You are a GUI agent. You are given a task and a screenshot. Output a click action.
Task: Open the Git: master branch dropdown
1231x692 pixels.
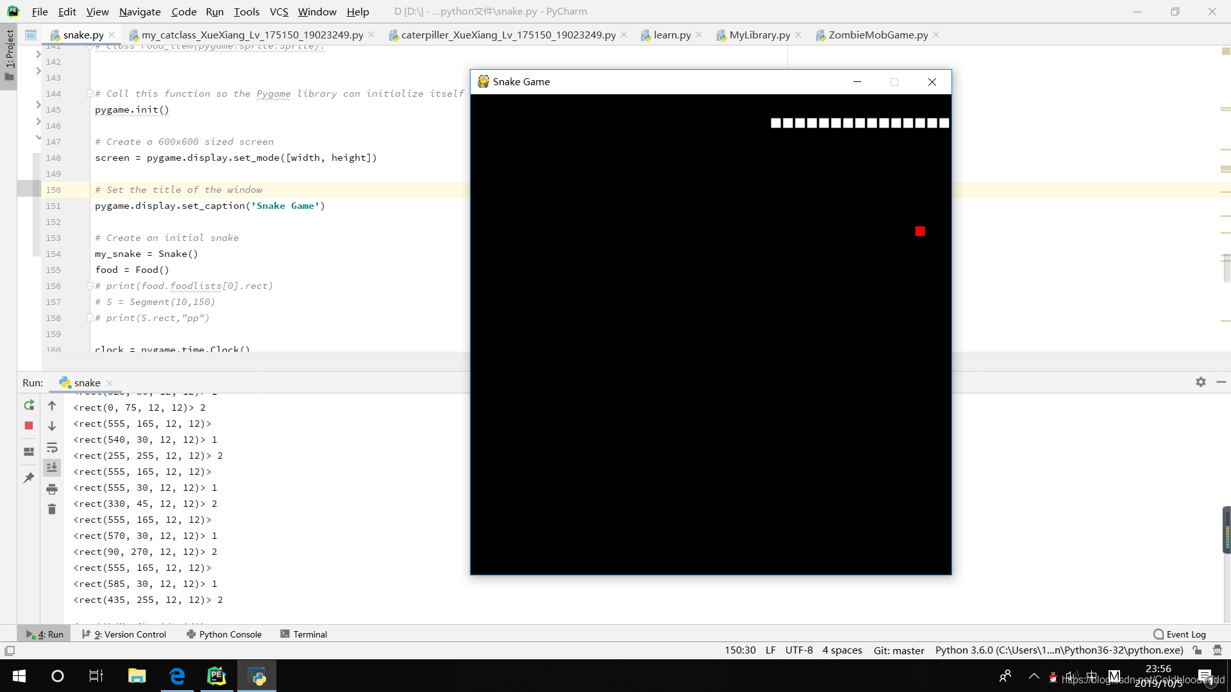tap(898, 650)
